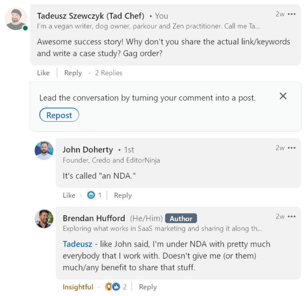The height and width of the screenshot is (296, 308).
Task: Open the options menu on Brendan Hufford's comment
Action: pyautogui.click(x=293, y=216)
